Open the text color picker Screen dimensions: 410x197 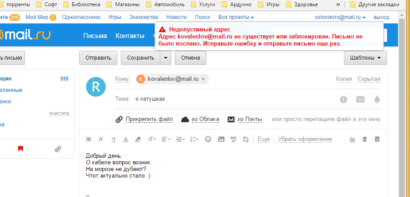pyautogui.click(x=125, y=139)
